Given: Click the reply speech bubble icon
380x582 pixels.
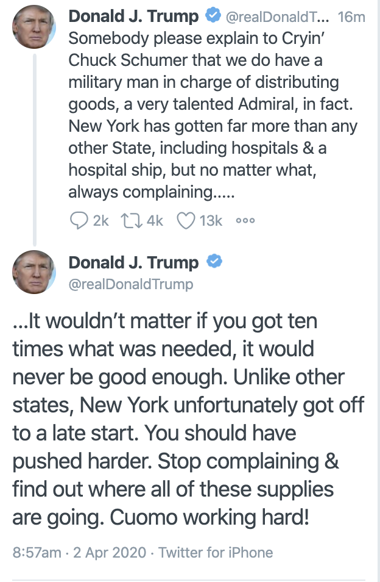Looking at the screenshot, I should click(x=79, y=220).
